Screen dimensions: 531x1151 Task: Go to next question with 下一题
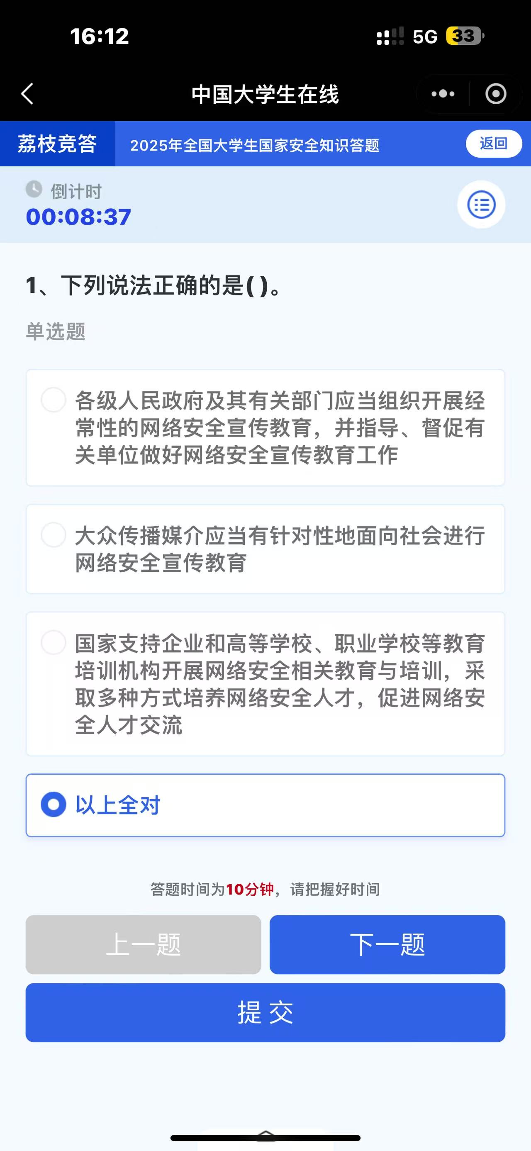tap(387, 944)
